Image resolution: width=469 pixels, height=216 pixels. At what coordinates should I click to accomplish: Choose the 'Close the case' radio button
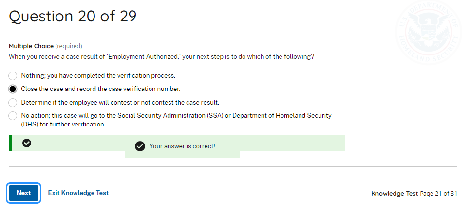[x=13, y=89]
